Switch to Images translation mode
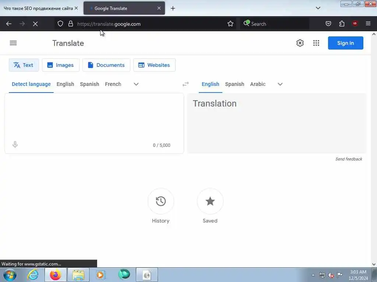 pyautogui.click(x=61, y=65)
